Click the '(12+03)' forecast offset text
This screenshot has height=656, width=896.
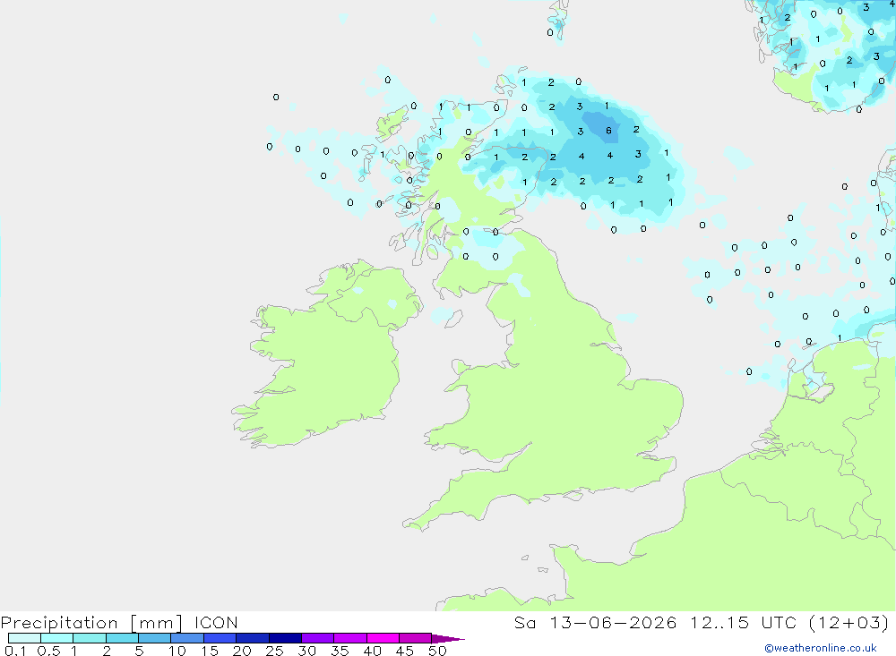point(849,623)
